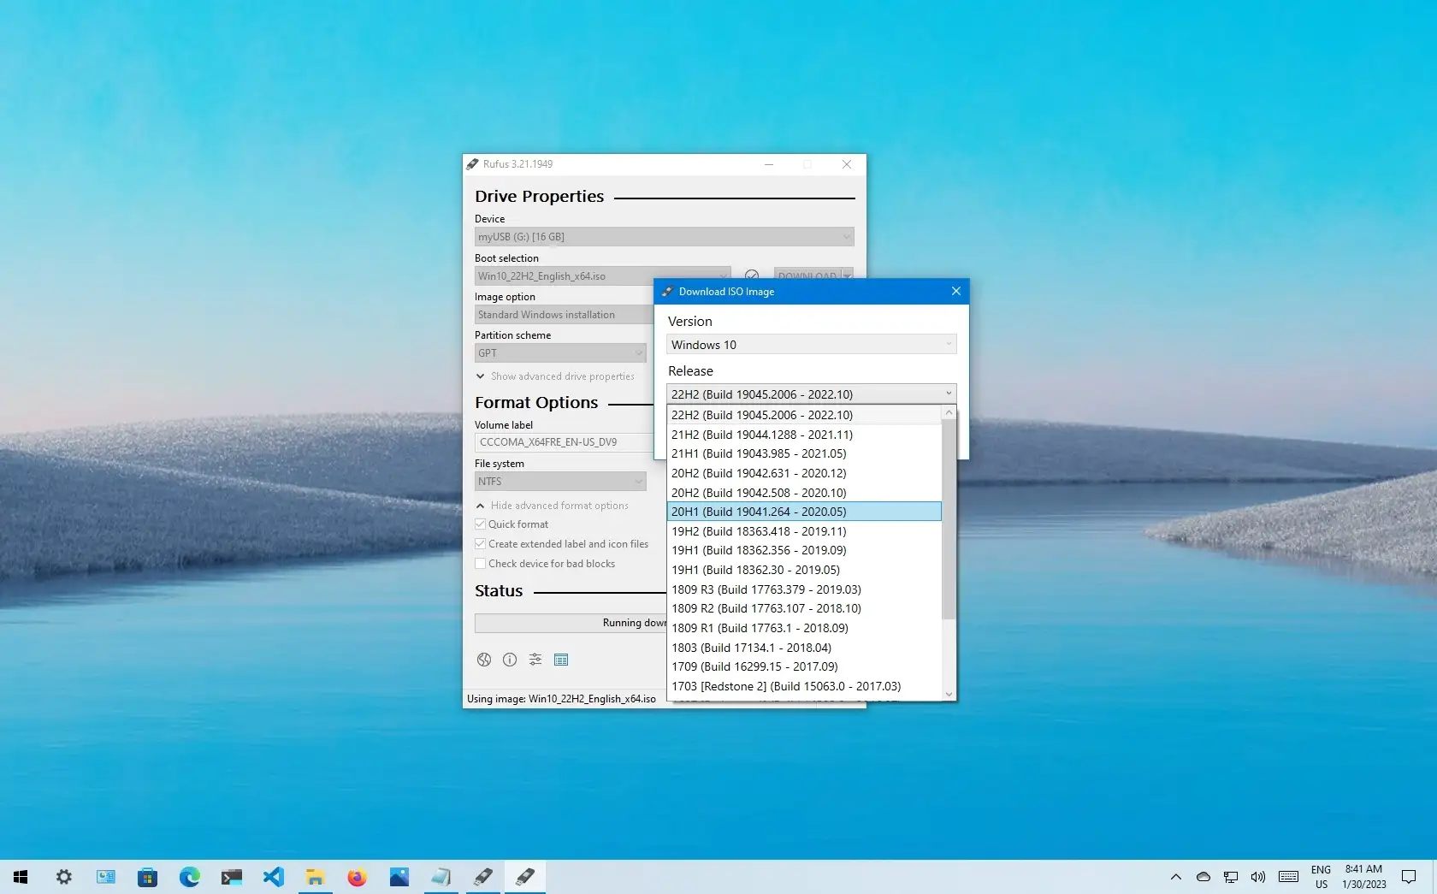Viewport: 1437px width, 894px height.
Task: Open terminal app icon in taskbar
Action: click(x=231, y=877)
